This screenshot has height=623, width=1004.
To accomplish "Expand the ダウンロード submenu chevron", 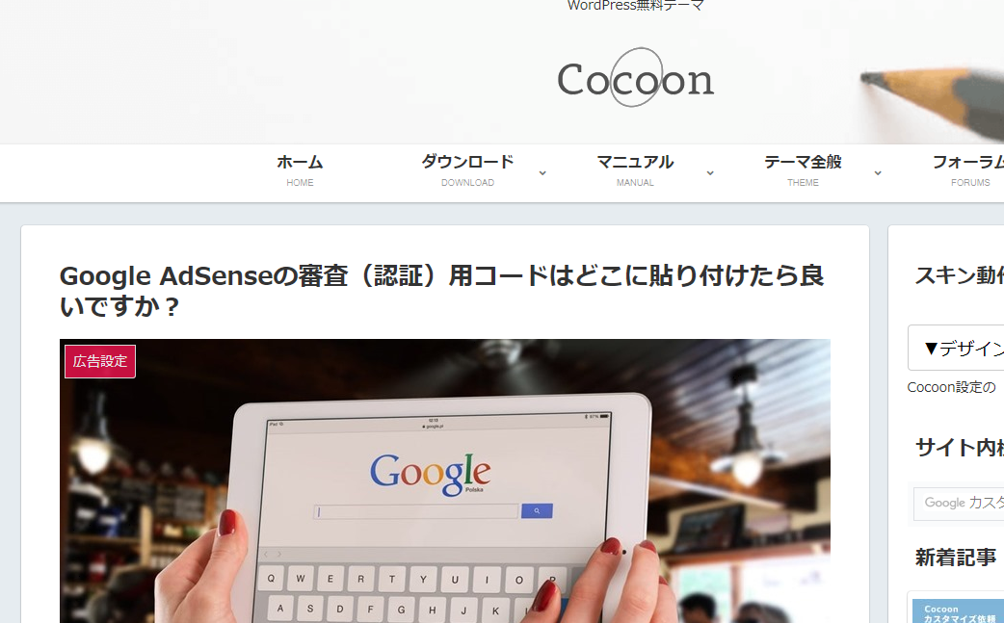I will pos(542,173).
